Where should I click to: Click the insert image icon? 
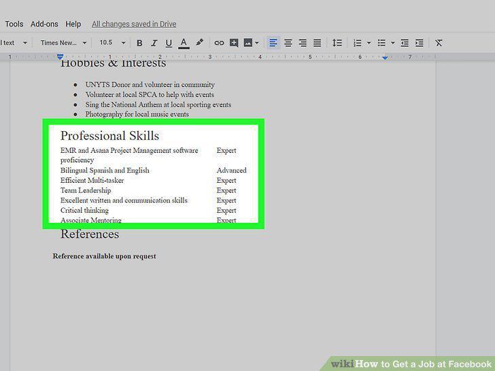coord(248,43)
